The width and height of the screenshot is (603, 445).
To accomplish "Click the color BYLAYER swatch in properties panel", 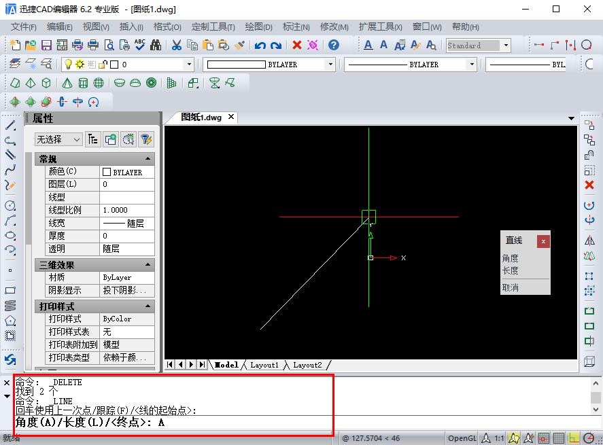I will click(x=107, y=172).
